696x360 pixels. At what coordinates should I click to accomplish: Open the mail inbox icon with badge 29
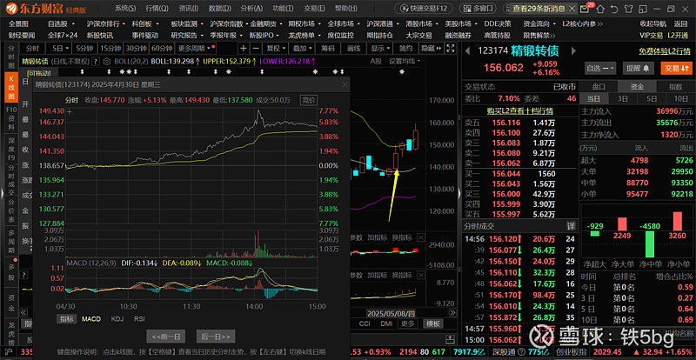tap(586, 9)
